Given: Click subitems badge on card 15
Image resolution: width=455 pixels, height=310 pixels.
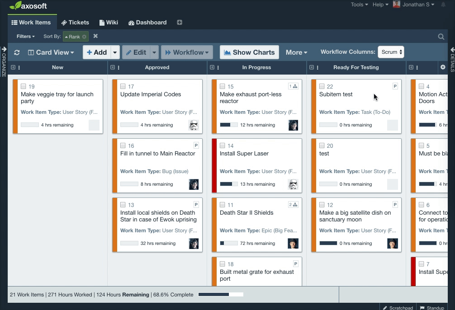Looking at the screenshot, I should coord(293,86).
